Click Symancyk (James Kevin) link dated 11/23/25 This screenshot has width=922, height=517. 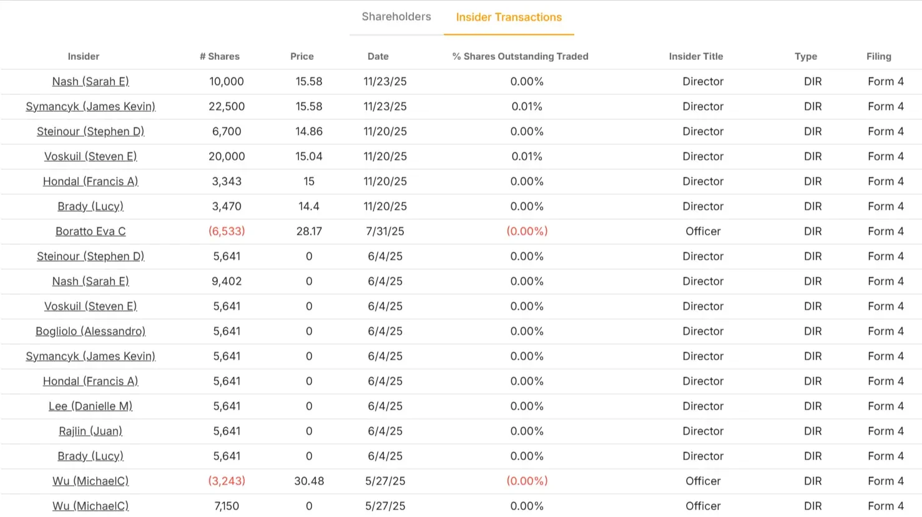(91, 106)
